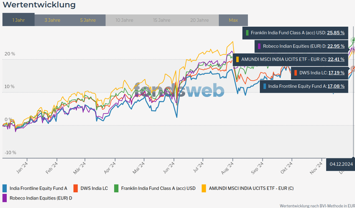Click the disabled 10 Jahre tab

pyautogui.click(x=124, y=20)
